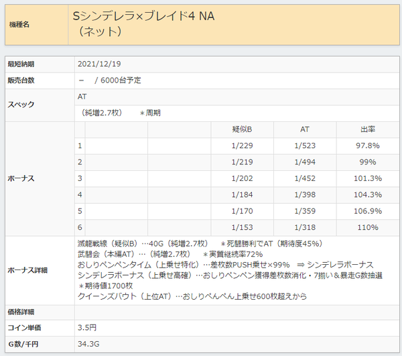Select the おしりペンペンタイム（上乗せ特化） detail line
Screen dimensions: 402x356
[x=225, y=265]
